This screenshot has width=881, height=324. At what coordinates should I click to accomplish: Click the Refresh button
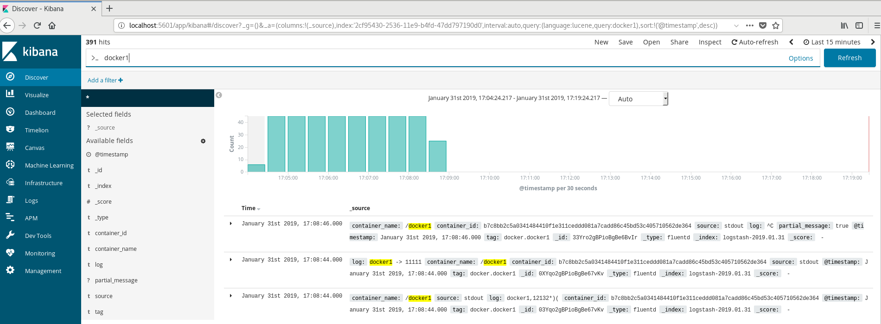[x=849, y=58]
